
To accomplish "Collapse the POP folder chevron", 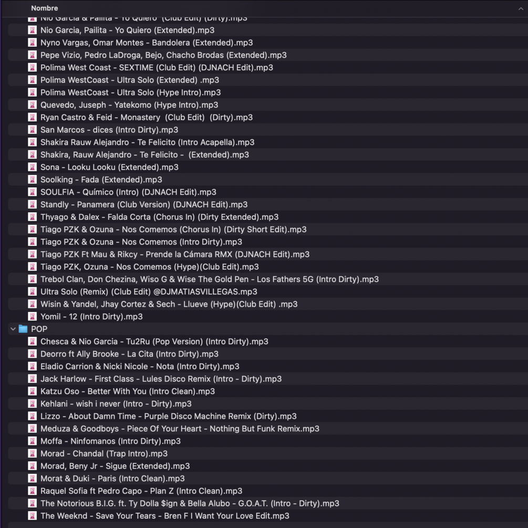I will point(13,329).
